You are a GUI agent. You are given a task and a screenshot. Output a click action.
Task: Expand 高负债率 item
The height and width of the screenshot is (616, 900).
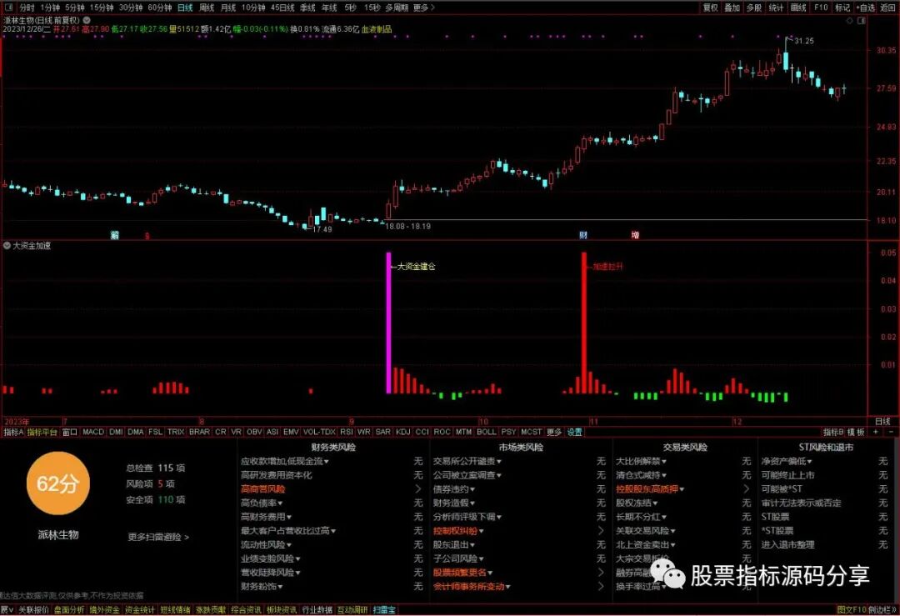click(262, 503)
